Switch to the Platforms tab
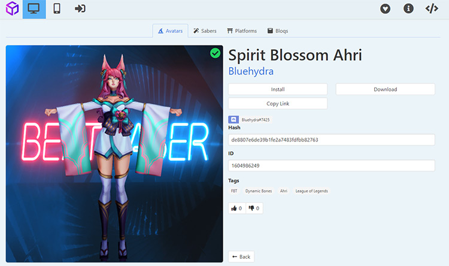This screenshot has width=449, height=266. [242, 31]
